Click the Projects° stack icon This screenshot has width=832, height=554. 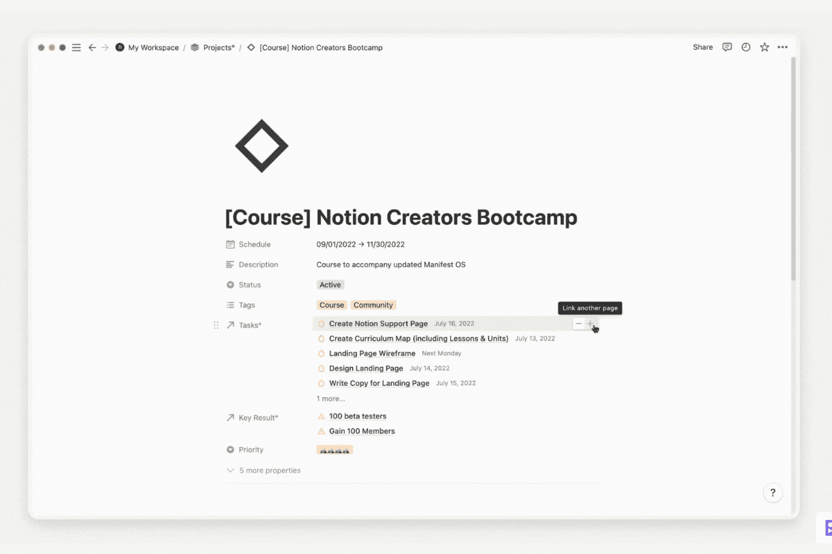(194, 47)
